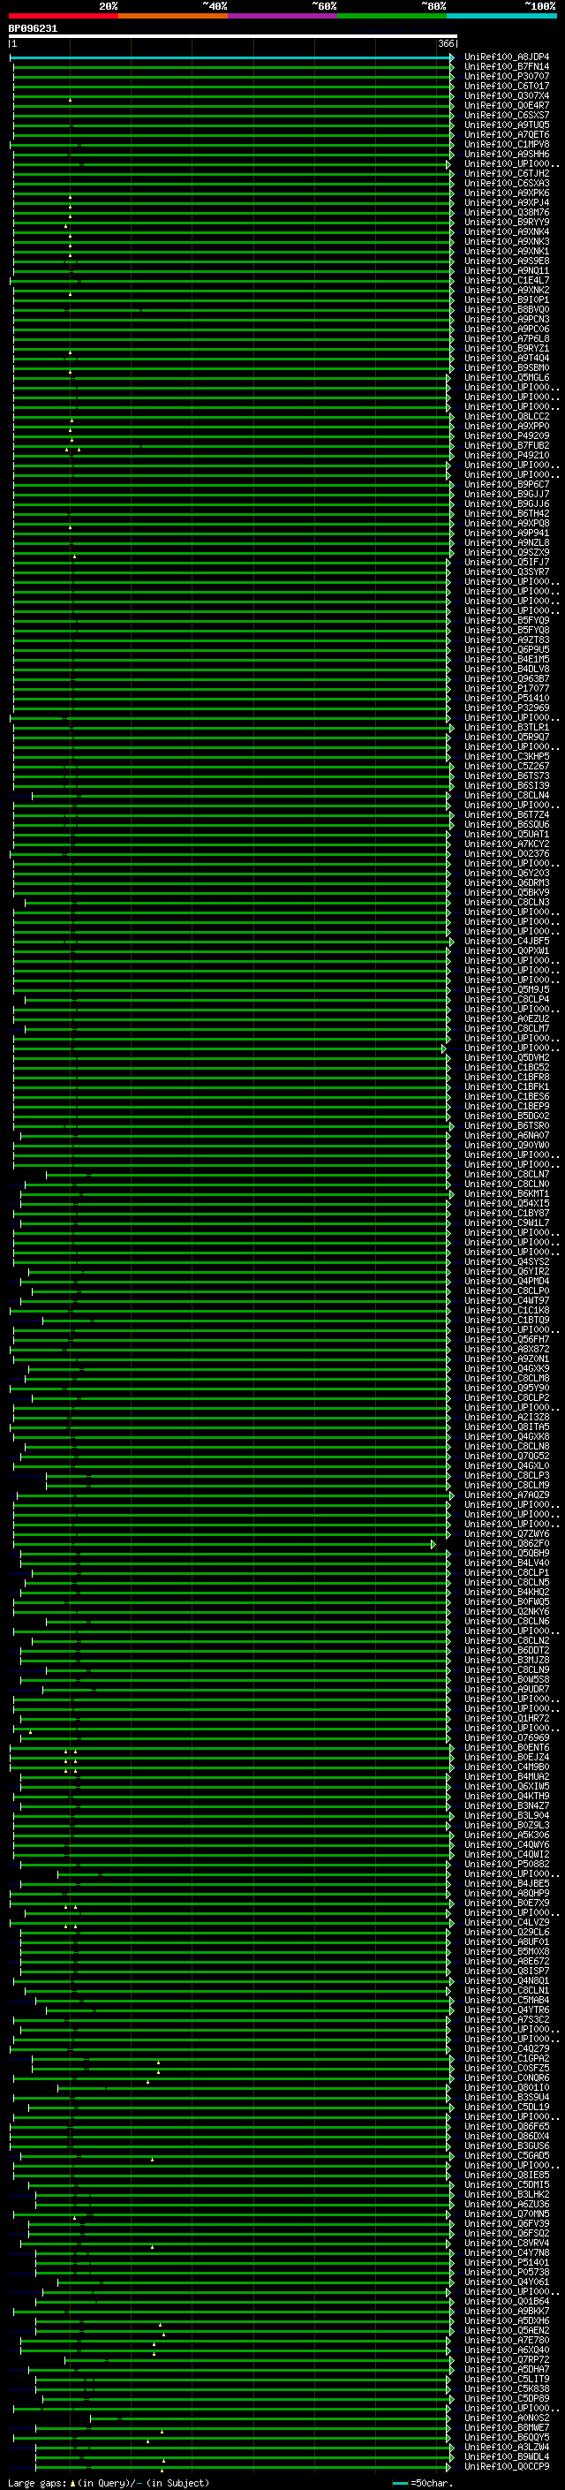
Task: Select the UniRef100_C4M9B0 label
Action: pyautogui.click(x=506, y=1767)
